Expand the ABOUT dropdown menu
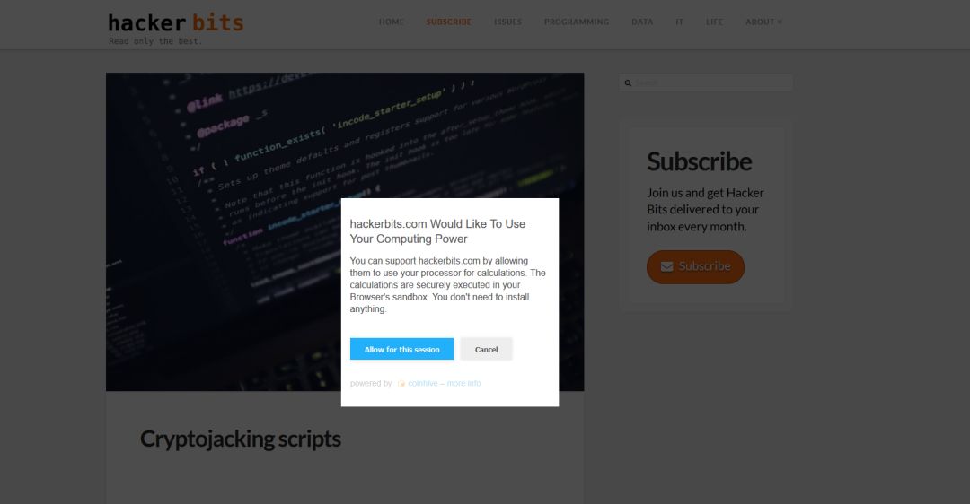 point(763,22)
